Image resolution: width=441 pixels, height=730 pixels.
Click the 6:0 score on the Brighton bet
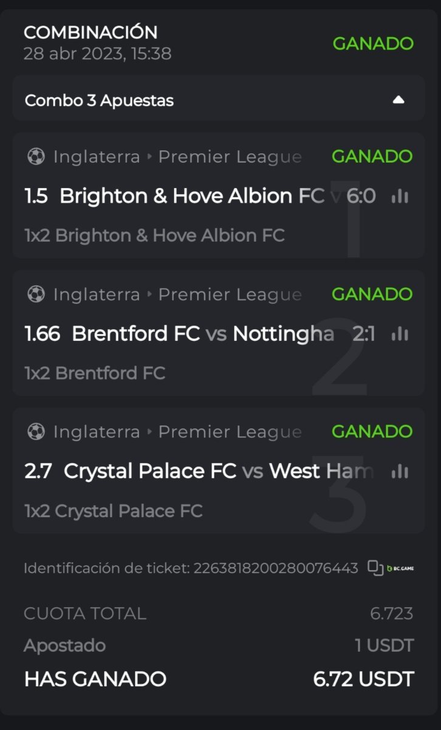(361, 196)
